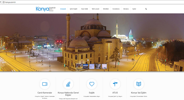Image resolution: width=184 pixels, height=100 pixels.
Task: Open the ATUS heading link
Action: tap(115, 93)
